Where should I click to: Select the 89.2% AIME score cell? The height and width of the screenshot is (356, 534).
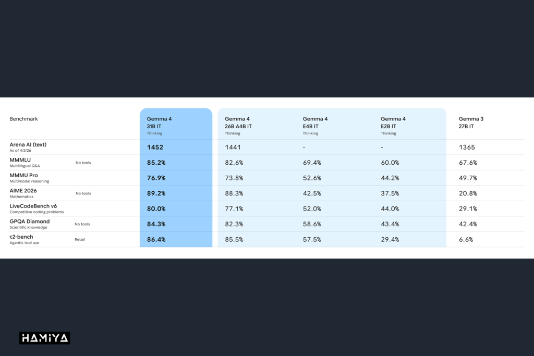click(x=156, y=193)
